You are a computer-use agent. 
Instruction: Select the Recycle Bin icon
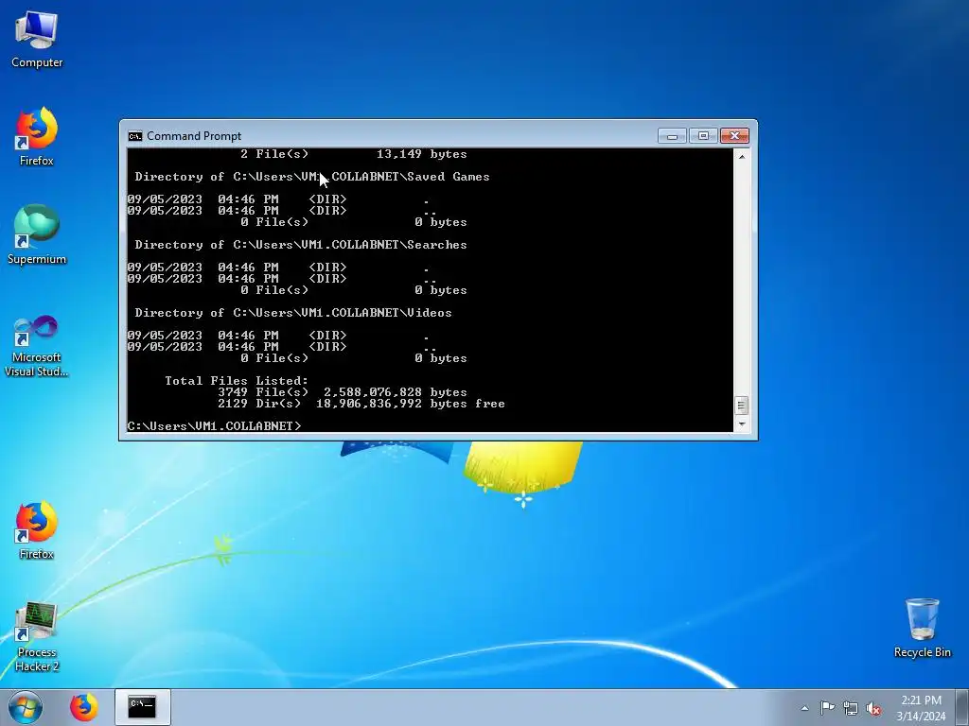coord(922,628)
